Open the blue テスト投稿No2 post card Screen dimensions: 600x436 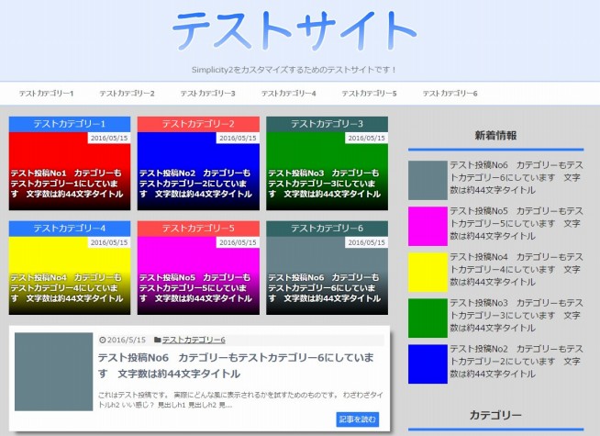coord(198,170)
